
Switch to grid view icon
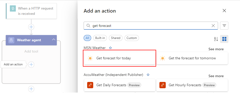click(x=224, y=39)
